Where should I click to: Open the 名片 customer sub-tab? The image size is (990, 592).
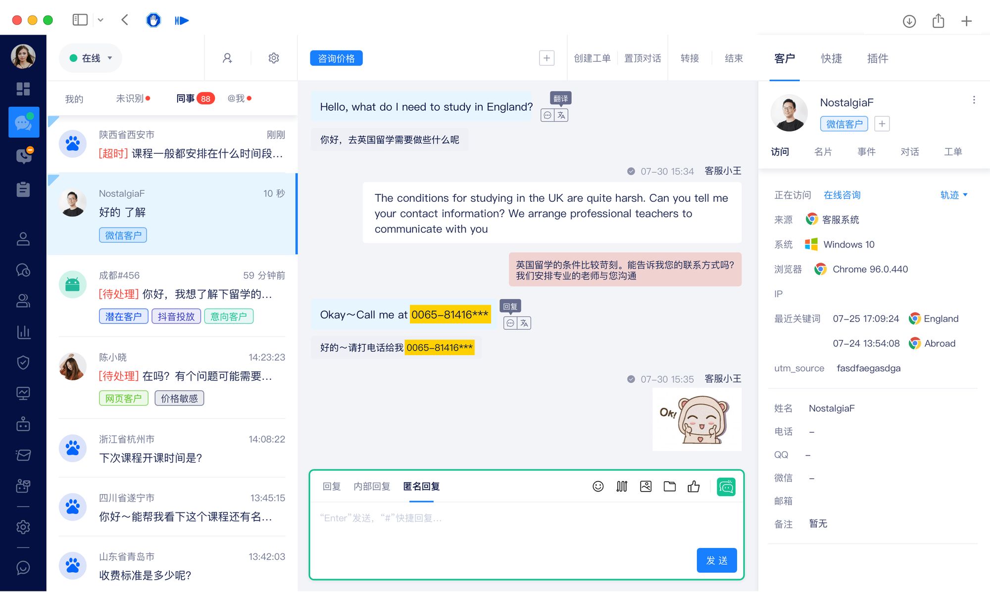(823, 152)
